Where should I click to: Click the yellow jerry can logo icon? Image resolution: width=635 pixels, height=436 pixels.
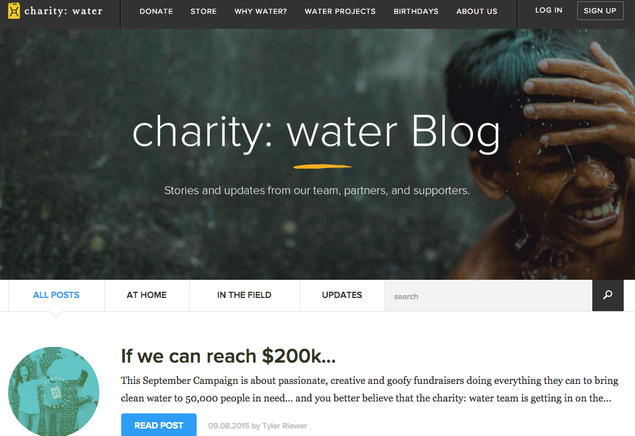(14, 11)
